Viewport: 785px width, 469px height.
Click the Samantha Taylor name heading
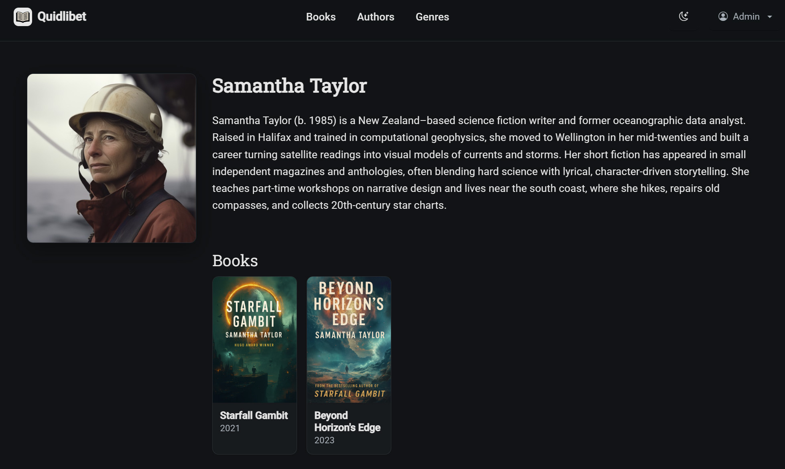click(x=289, y=86)
